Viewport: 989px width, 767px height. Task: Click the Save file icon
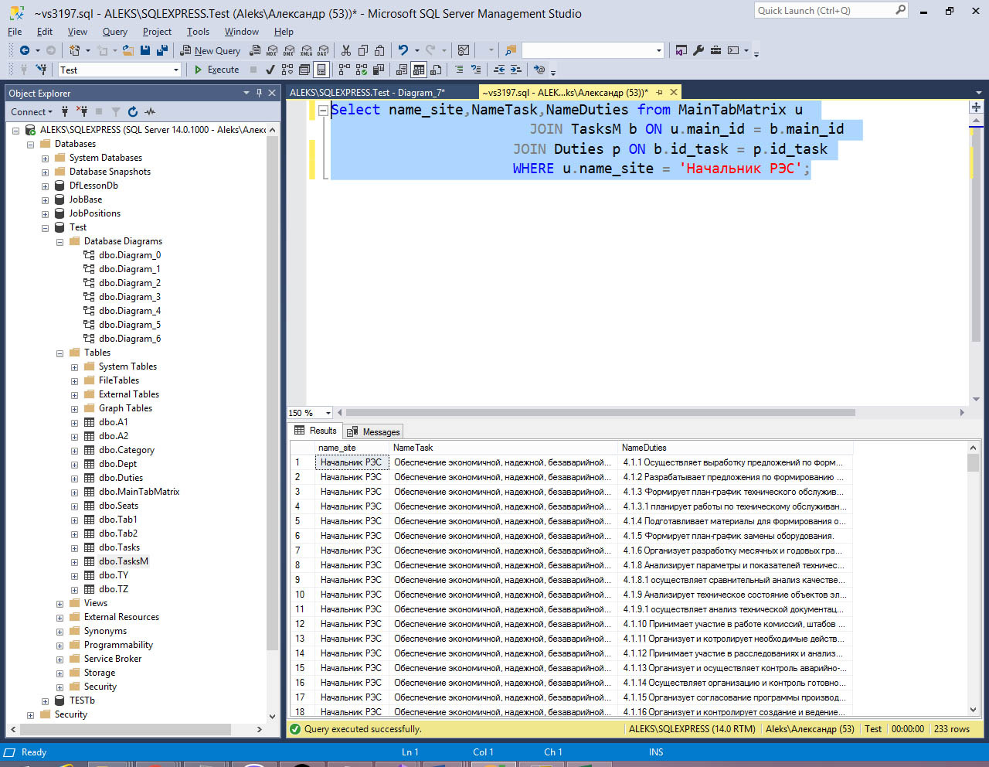pos(145,50)
